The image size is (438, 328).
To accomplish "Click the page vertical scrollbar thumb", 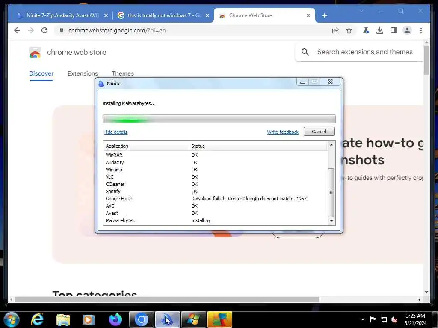I will click(x=426, y=60).
